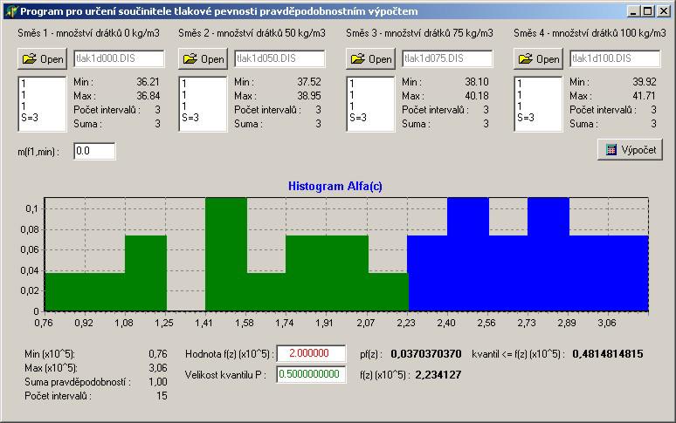Click the Směs 2 Min value 37.52

click(x=309, y=82)
